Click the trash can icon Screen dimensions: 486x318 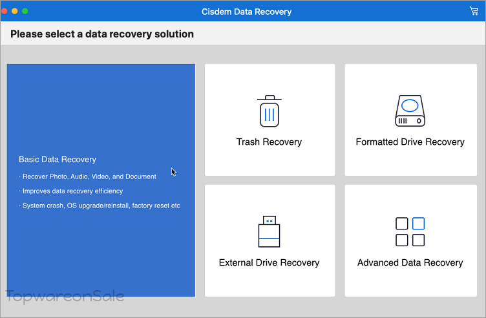click(269, 111)
